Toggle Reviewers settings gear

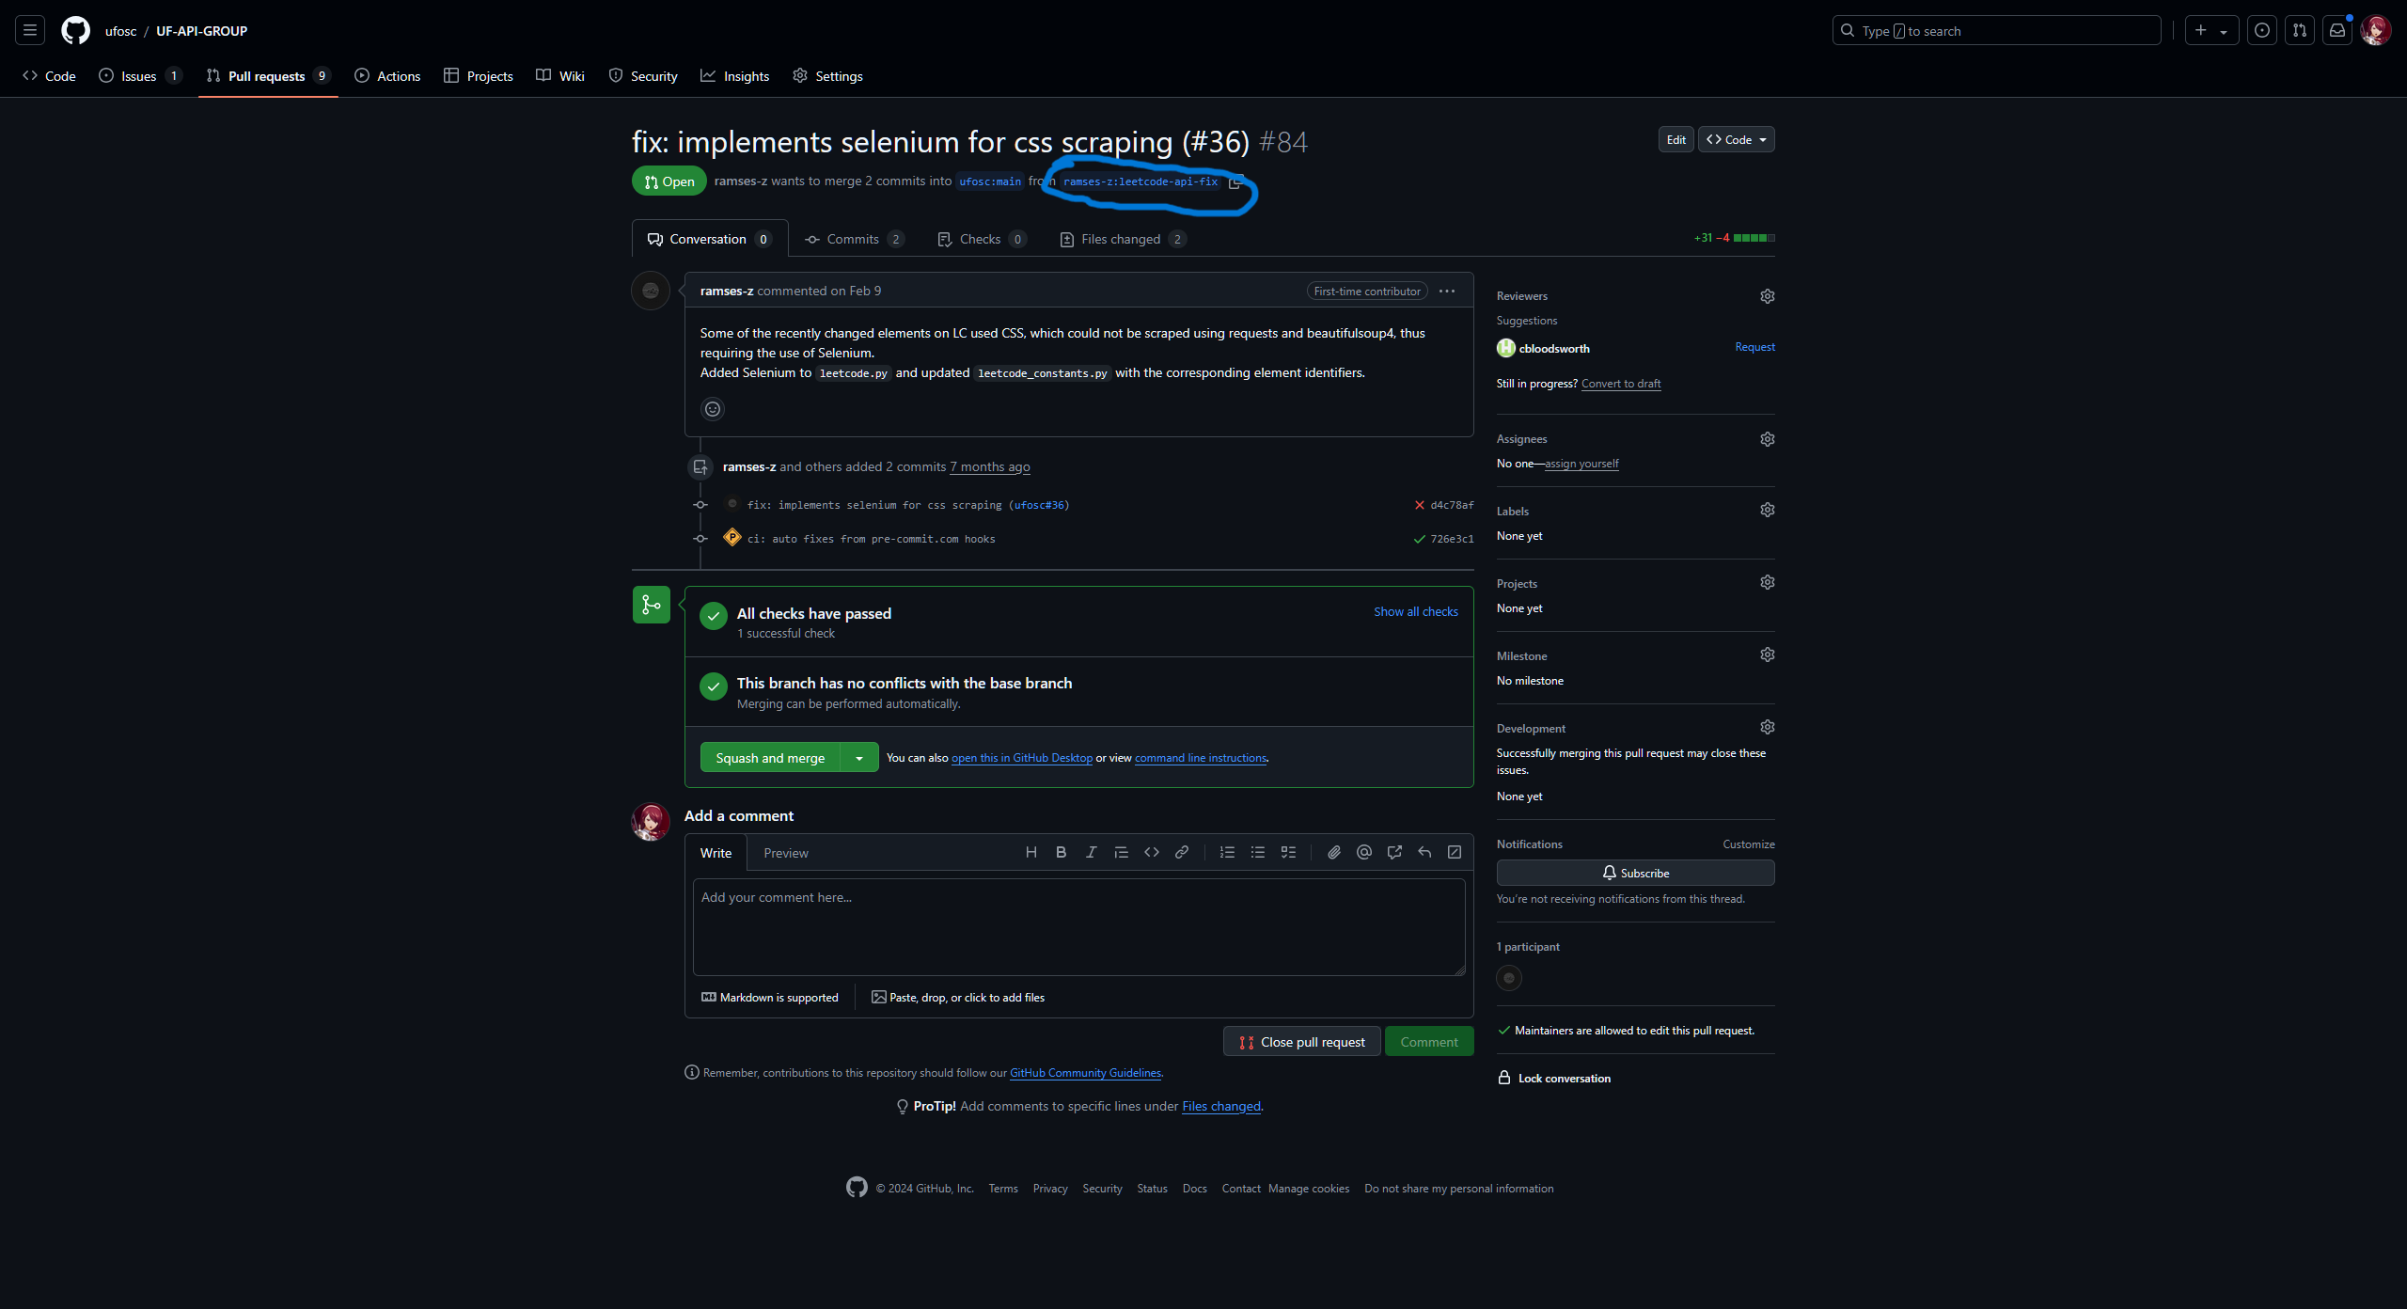[x=1768, y=296]
